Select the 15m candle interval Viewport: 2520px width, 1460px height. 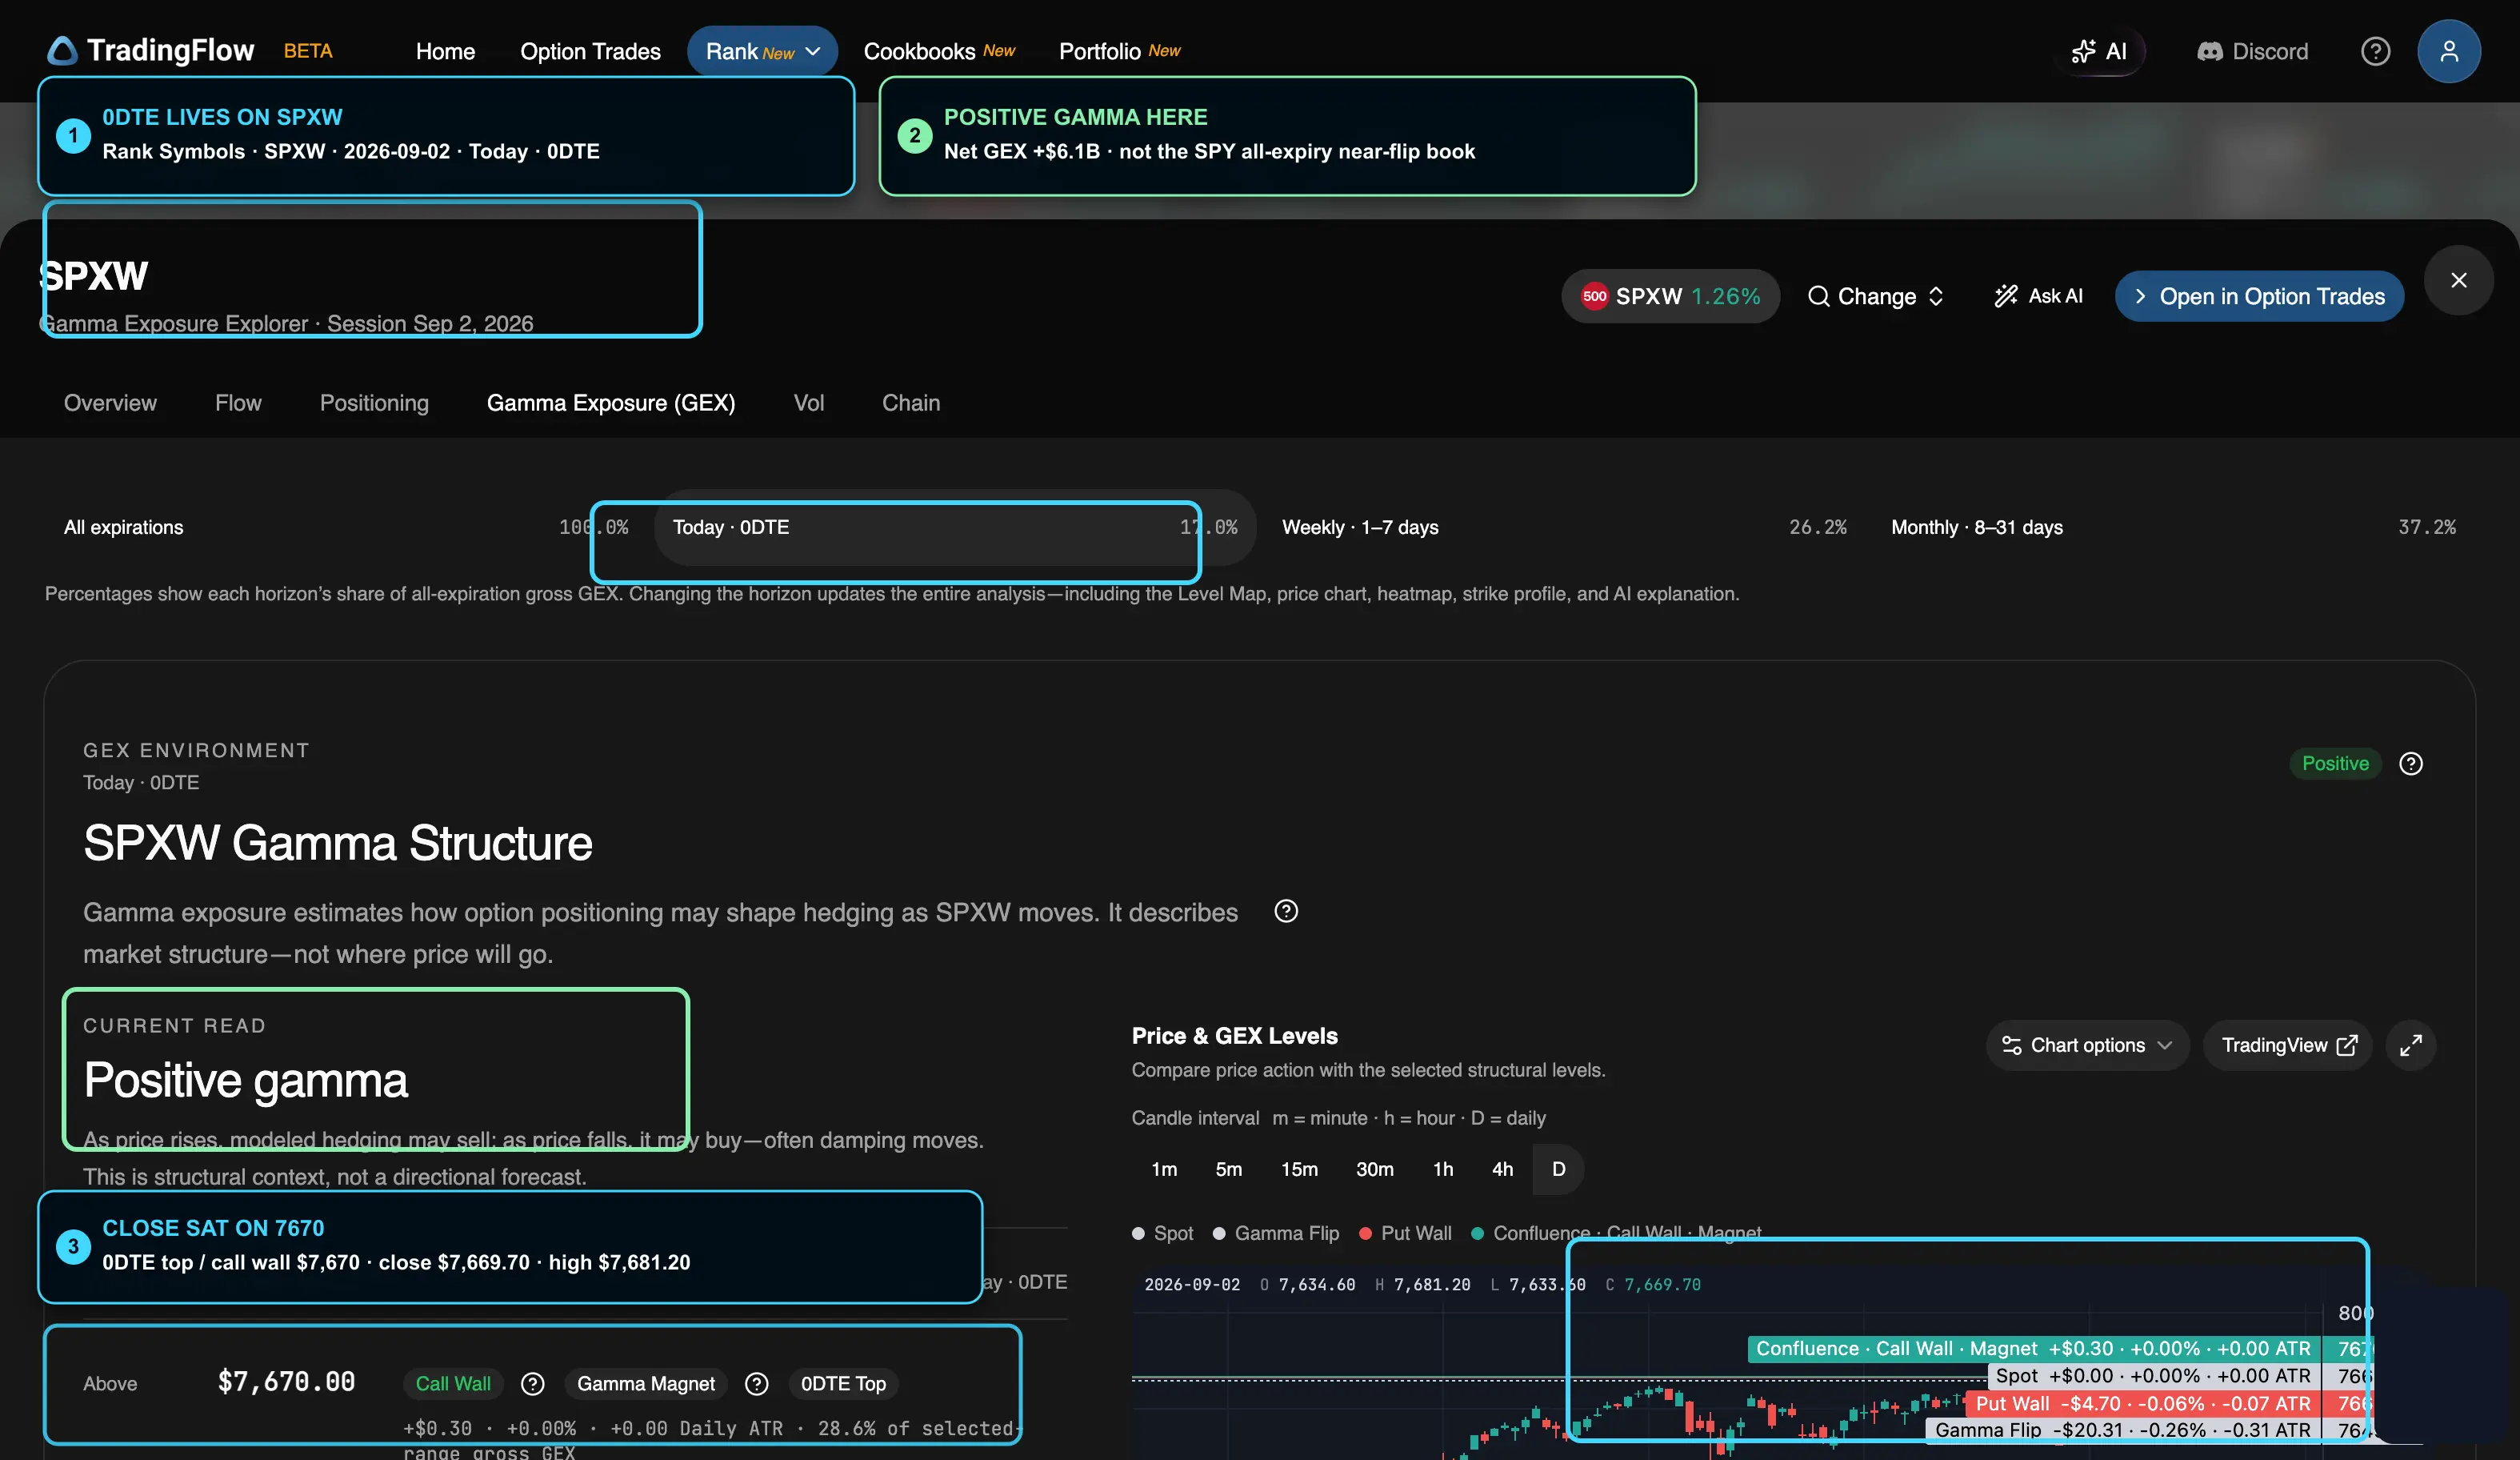tap(1299, 1169)
